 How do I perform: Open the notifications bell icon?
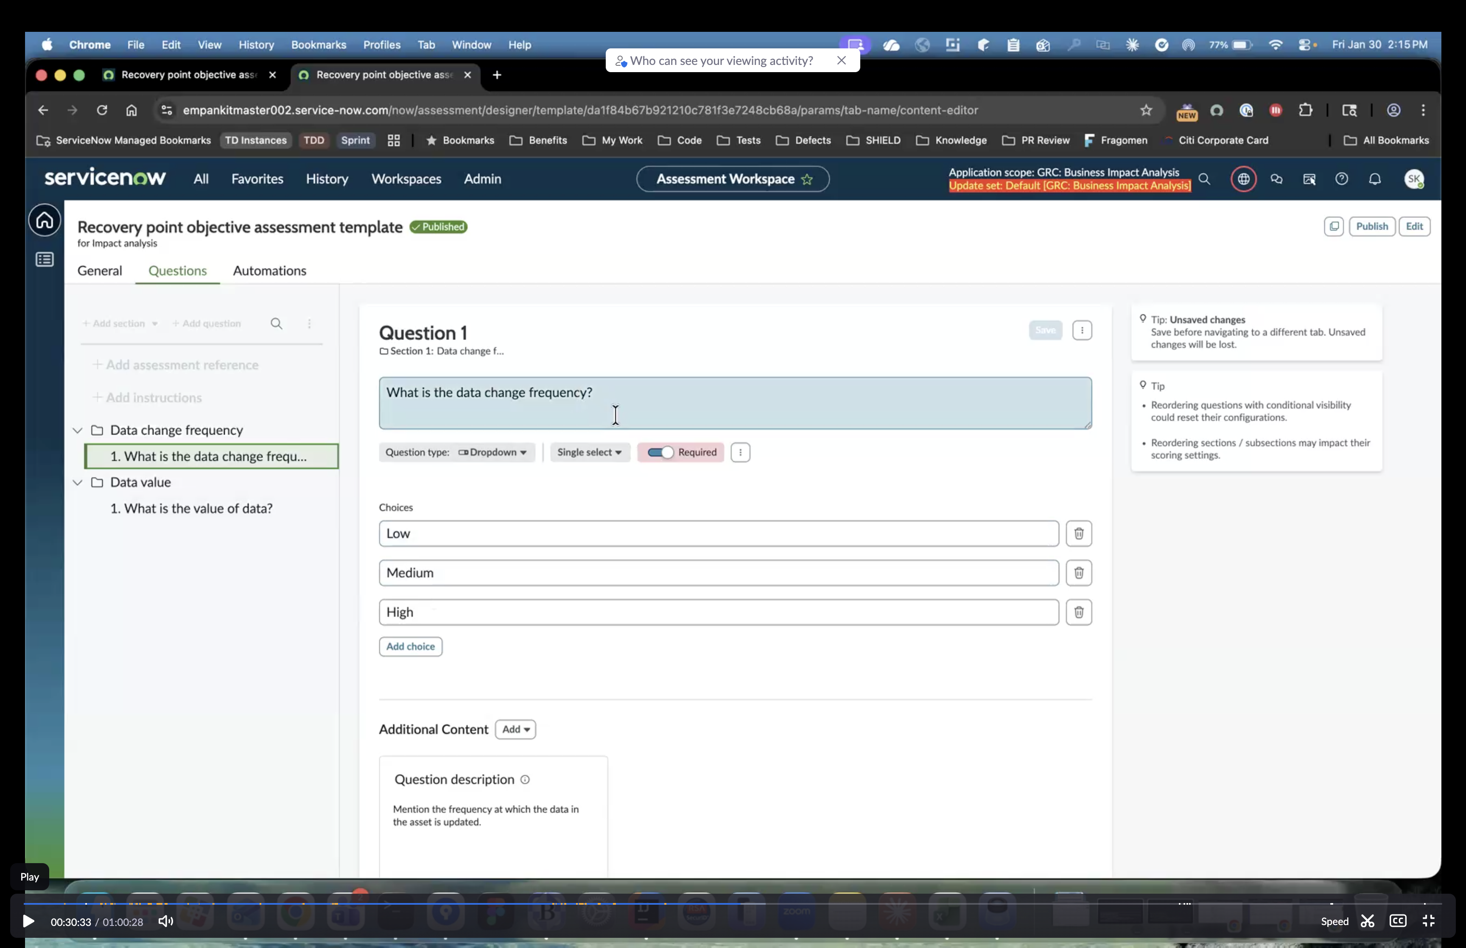tap(1375, 179)
